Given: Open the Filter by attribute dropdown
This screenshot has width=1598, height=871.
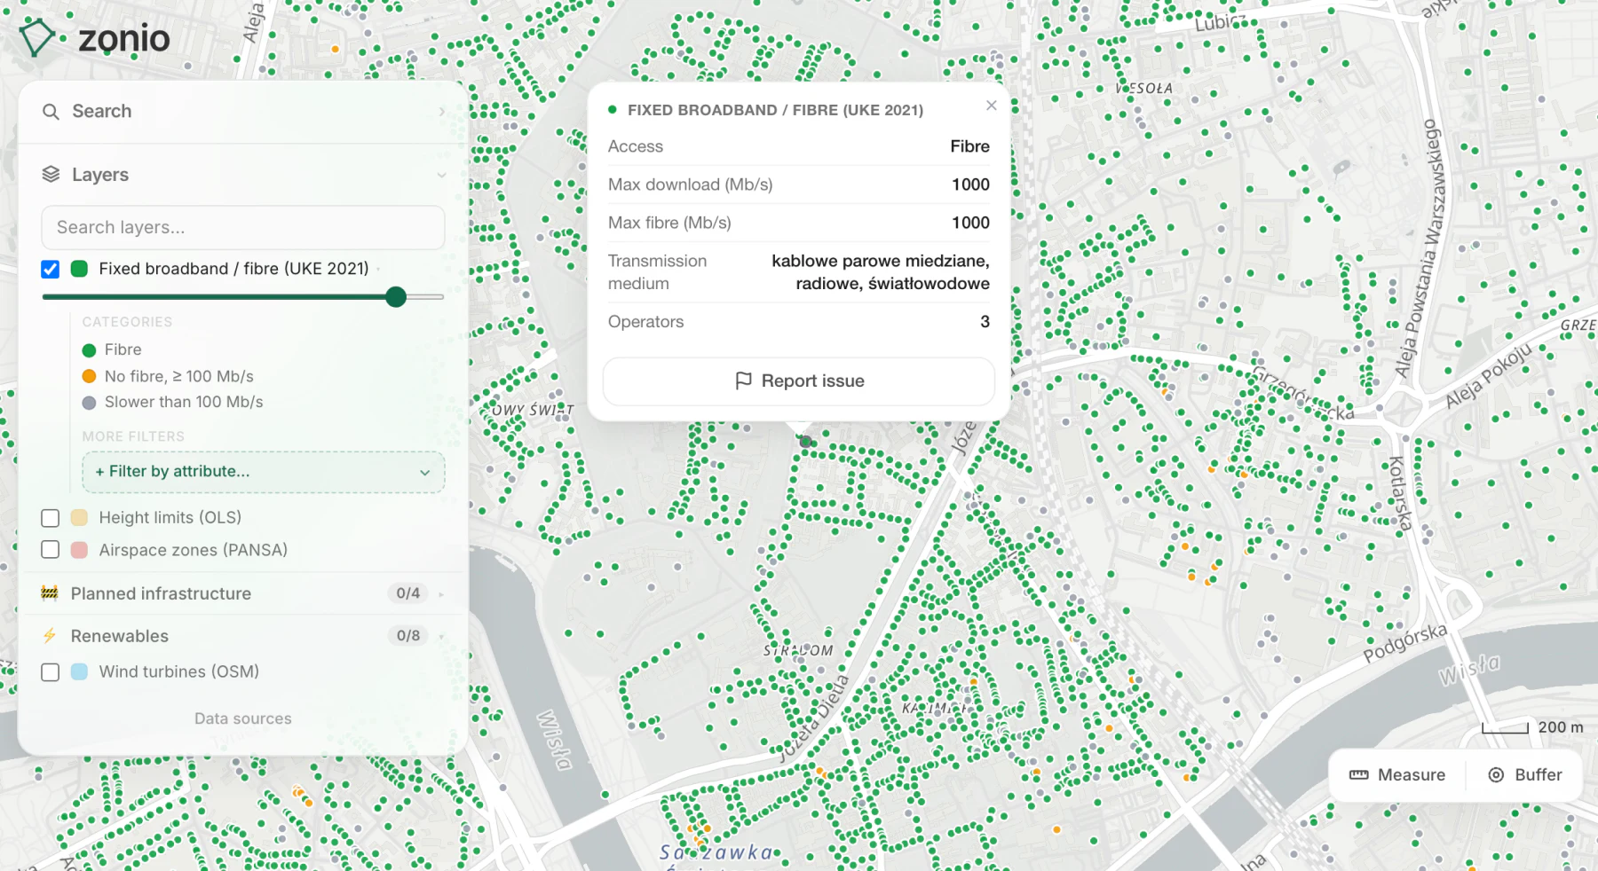Looking at the screenshot, I should pos(264,472).
